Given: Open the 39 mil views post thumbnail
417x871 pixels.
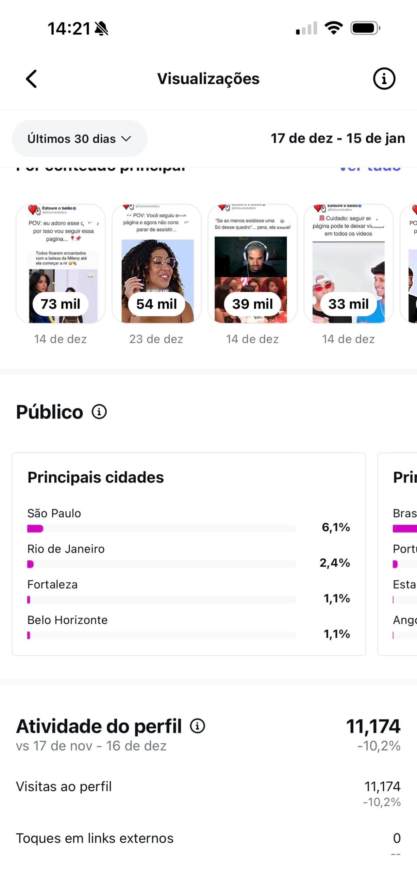Looking at the screenshot, I should click(x=252, y=264).
